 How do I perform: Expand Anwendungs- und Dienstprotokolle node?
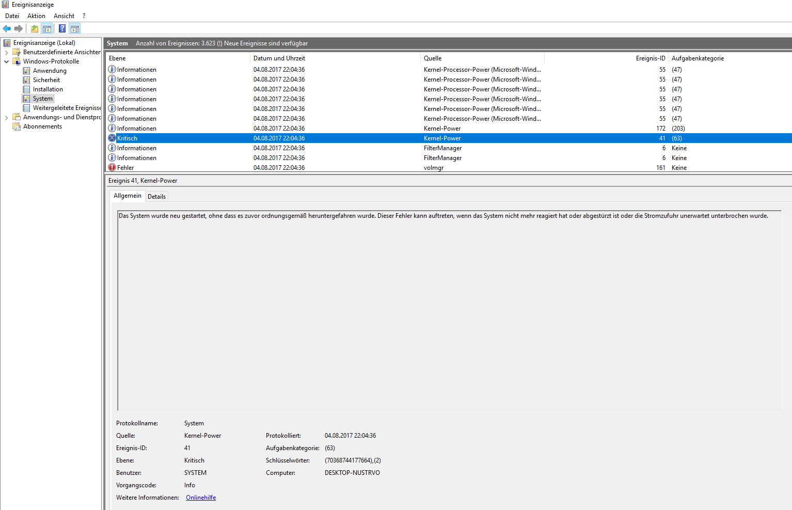(x=6, y=117)
